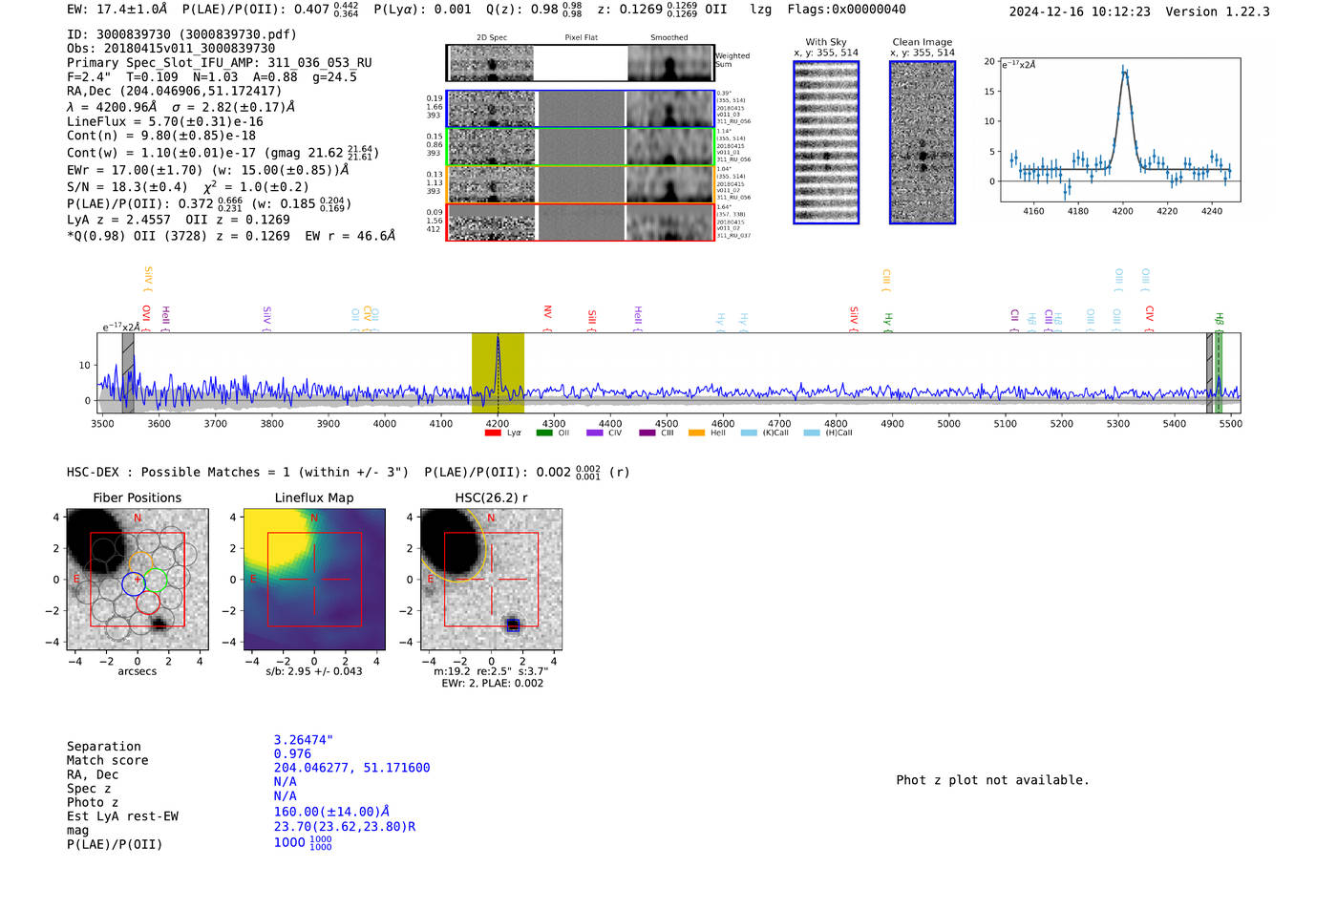Click the small green fiber circle
1337x910 pixels.
(155, 579)
